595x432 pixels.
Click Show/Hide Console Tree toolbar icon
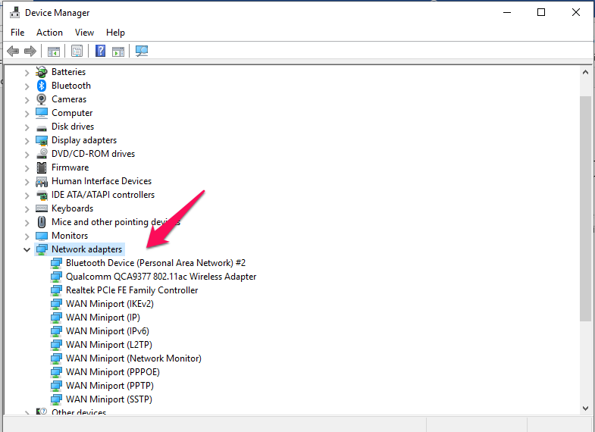[x=54, y=52]
